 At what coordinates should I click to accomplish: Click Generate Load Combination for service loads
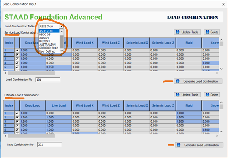click(198, 81)
